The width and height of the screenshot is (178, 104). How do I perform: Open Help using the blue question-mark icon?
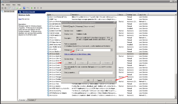click(24, 8)
